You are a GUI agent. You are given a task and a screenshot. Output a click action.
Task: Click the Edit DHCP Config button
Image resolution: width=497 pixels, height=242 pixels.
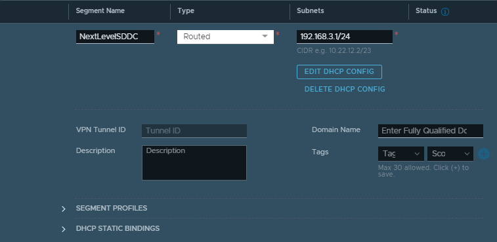(x=339, y=72)
